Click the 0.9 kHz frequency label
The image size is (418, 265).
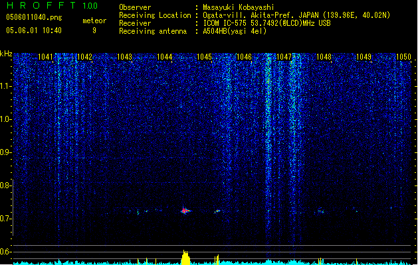(x=5, y=152)
